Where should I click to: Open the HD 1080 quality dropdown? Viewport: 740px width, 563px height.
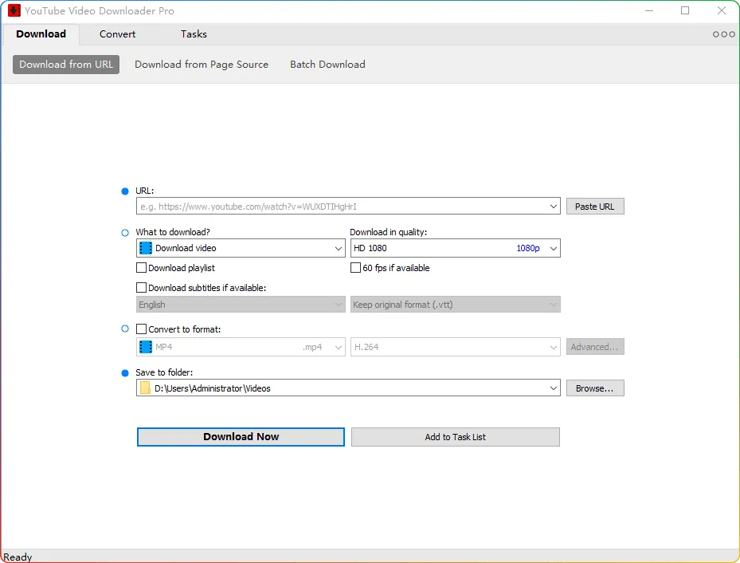(x=456, y=248)
